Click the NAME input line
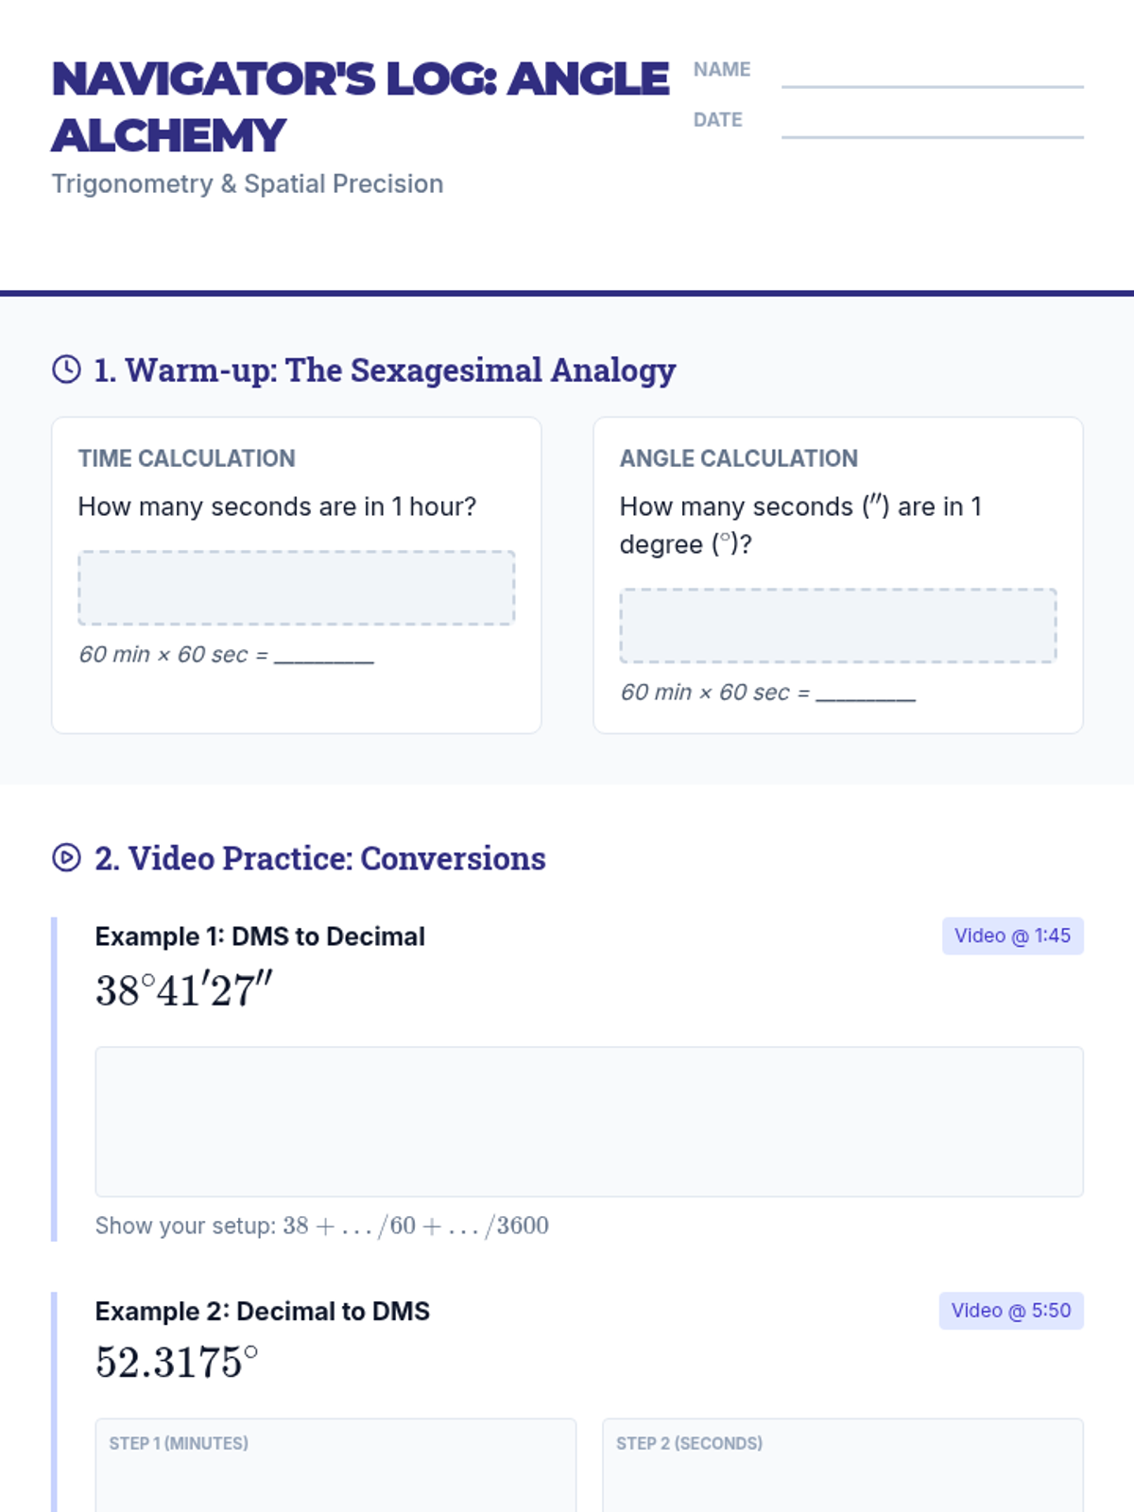 pyautogui.click(x=932, y=74)
